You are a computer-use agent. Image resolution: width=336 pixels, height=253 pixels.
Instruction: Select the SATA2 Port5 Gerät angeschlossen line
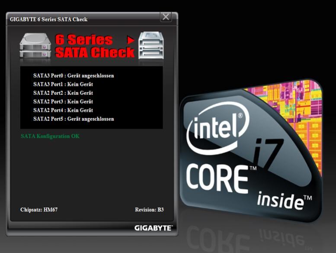[x=74, y=119]
